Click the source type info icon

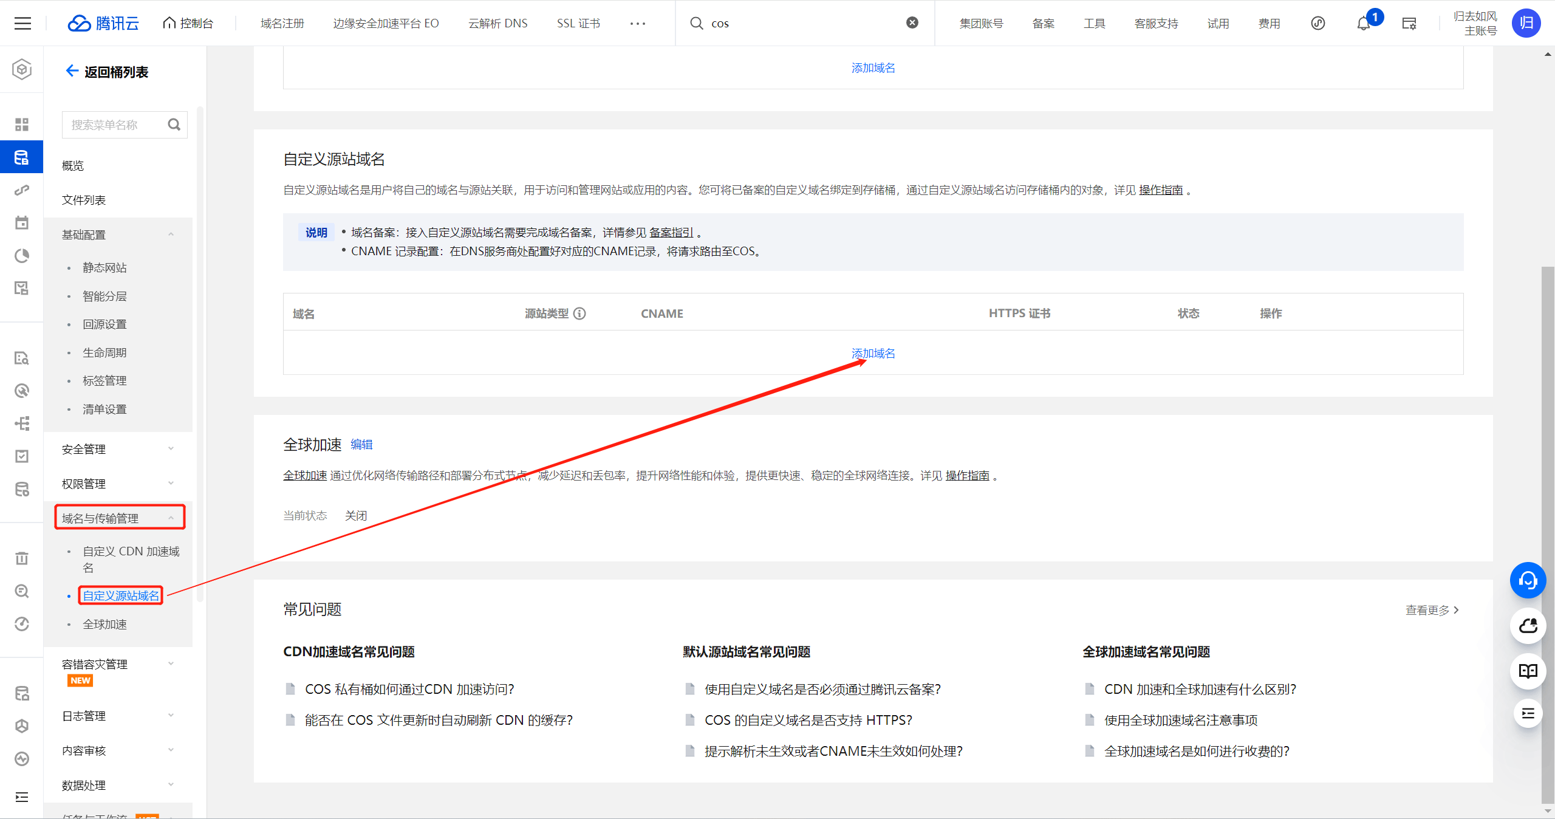(x=579, y=314)
